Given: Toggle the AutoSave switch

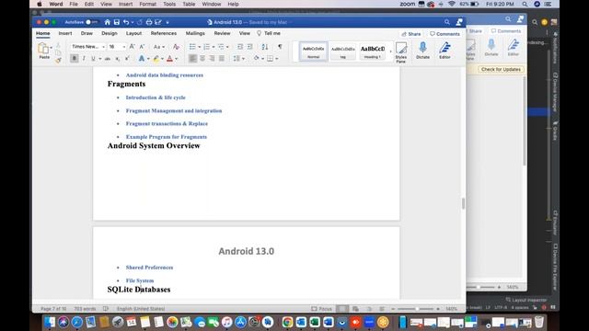Looking at the screenshot, I should 91,22.
